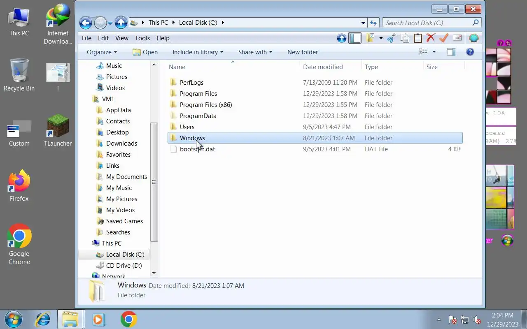Select the PerfLogs folder
Image resolution: width=527 pixels, height=329 pixels.
tap(191, 82)
